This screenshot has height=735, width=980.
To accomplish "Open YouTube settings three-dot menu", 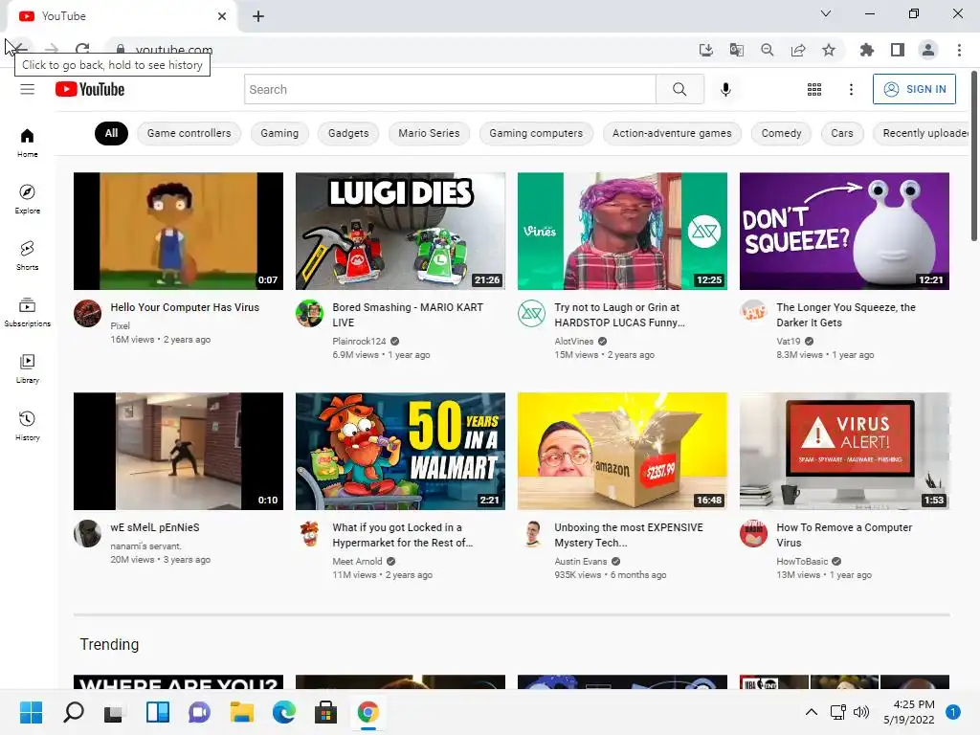I will (851, 89).
